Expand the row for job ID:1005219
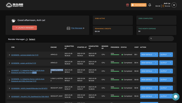 (9, 55)
